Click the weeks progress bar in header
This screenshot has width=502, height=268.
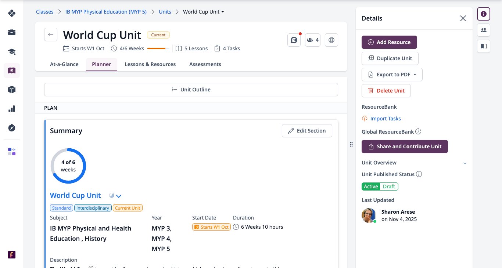point(158,48)
